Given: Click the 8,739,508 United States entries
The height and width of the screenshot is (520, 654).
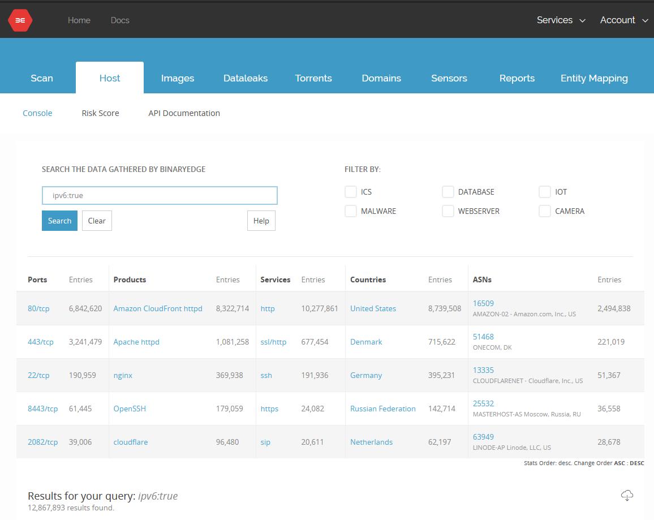Looking at the screenshot, I should pos(445,308).
